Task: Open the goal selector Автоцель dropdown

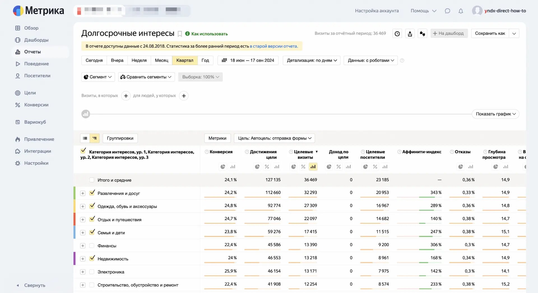Action: [x=274, y=138]
